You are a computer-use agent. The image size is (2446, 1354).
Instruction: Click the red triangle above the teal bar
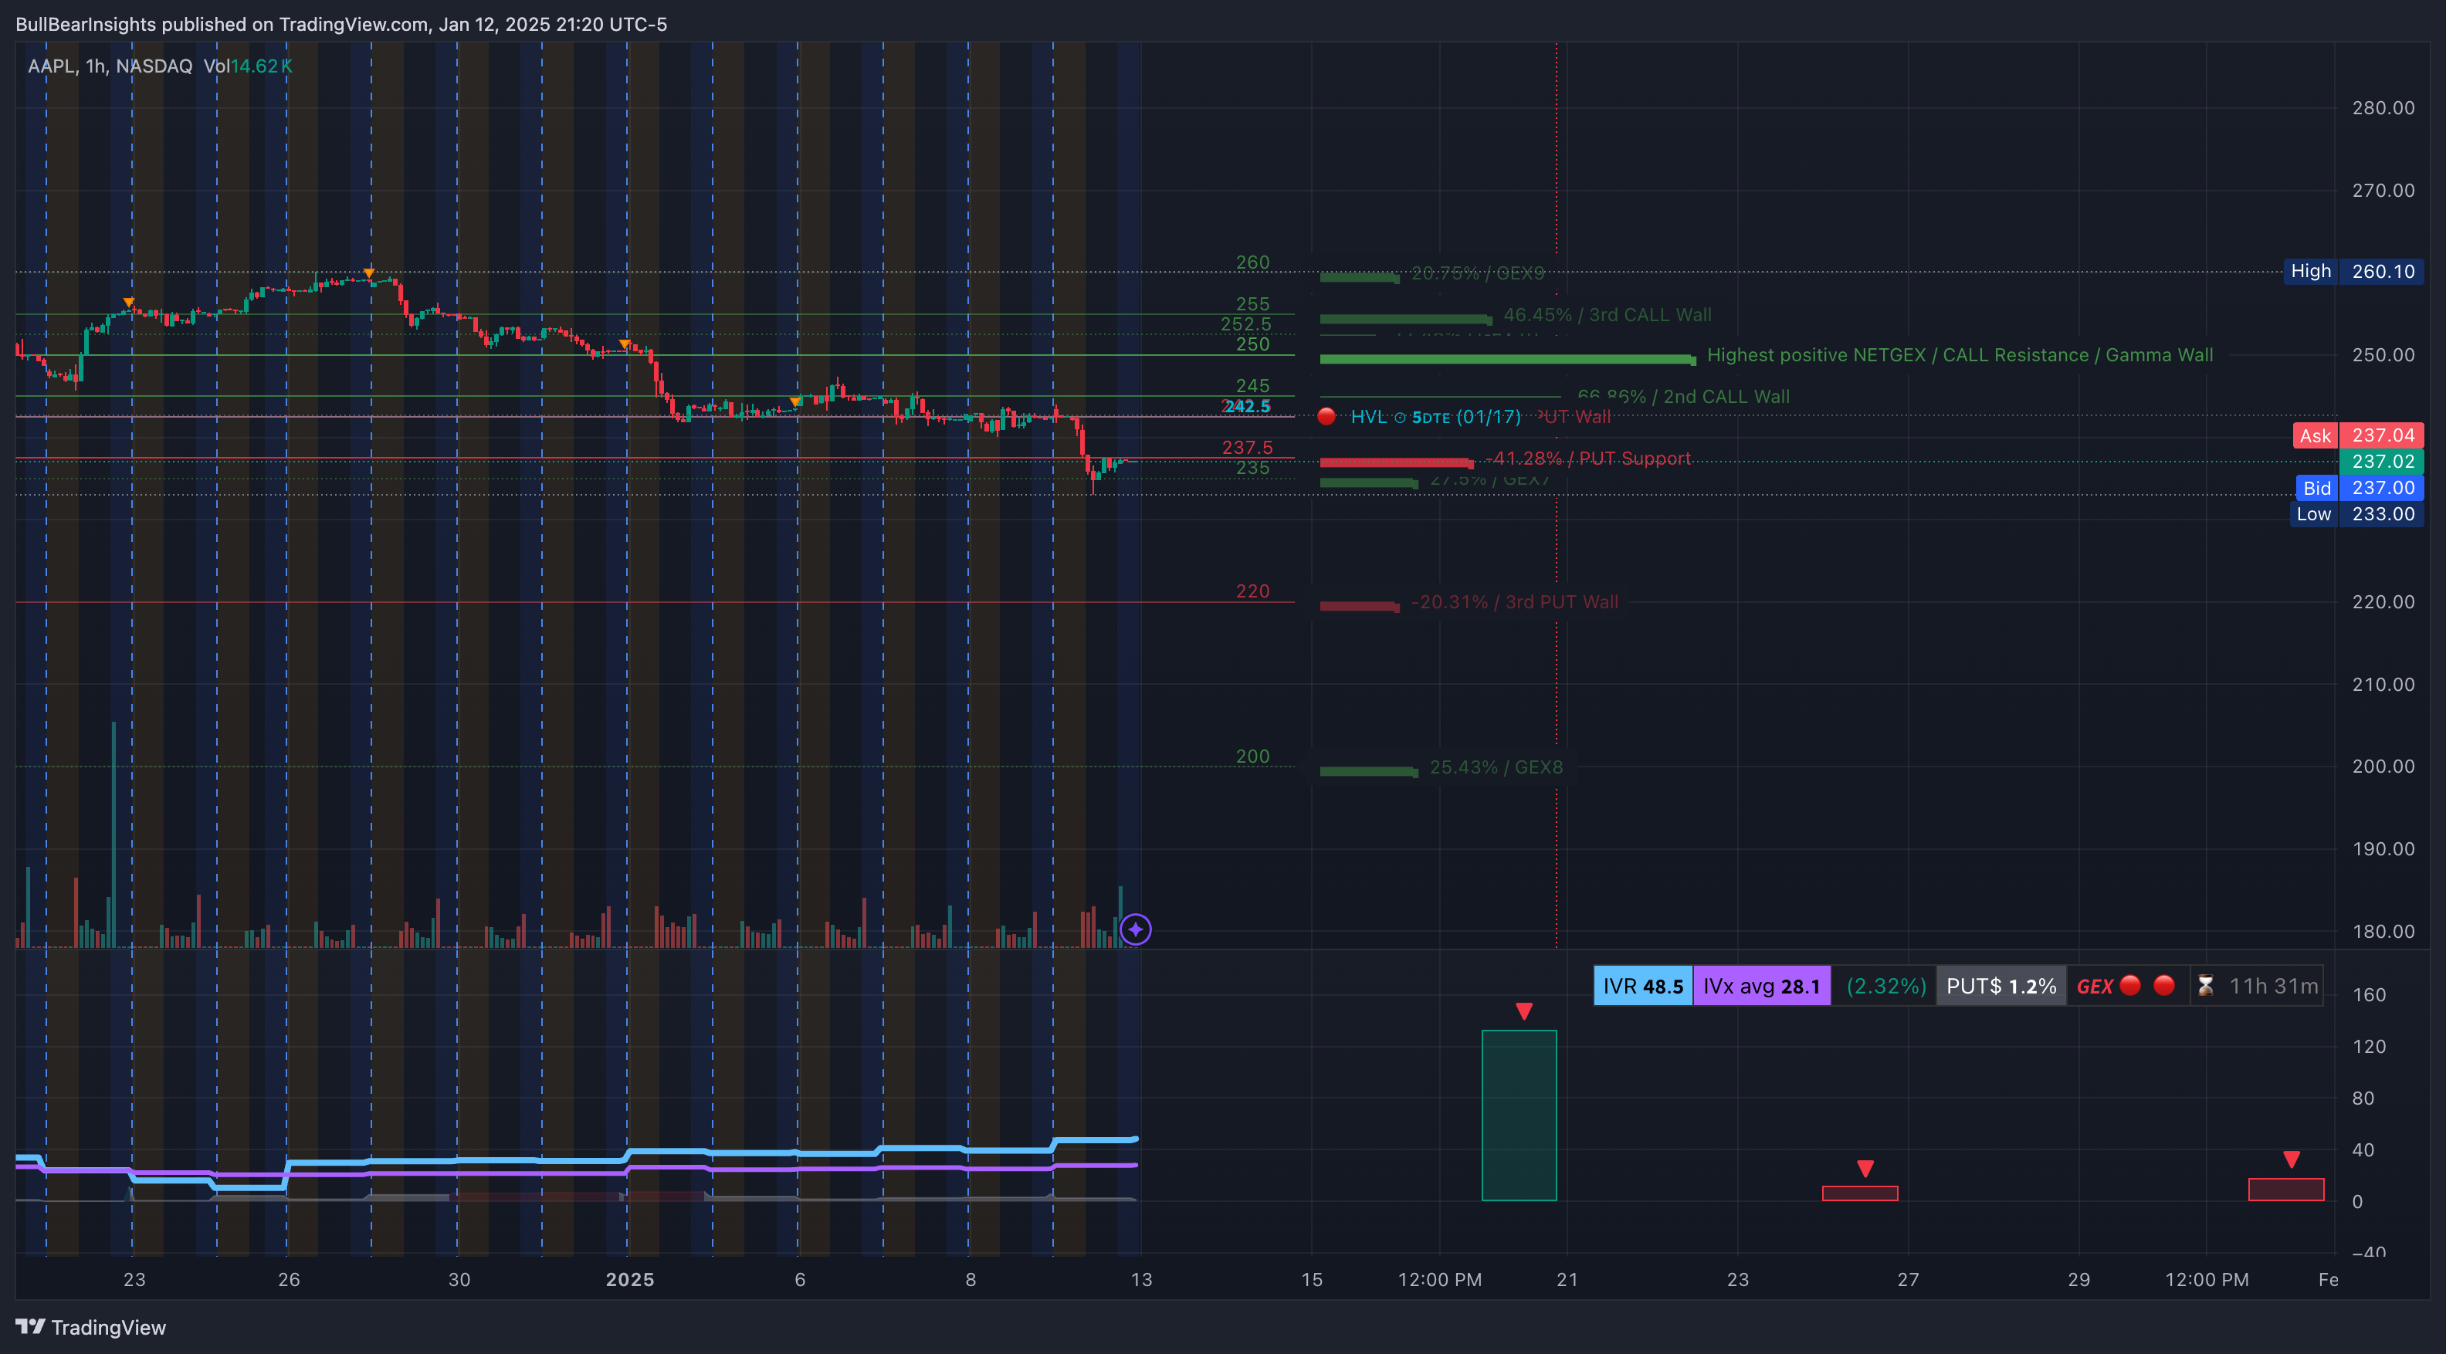click(x=1524, y=1011)
